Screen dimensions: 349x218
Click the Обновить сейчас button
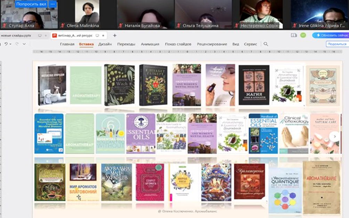[331, 35]
